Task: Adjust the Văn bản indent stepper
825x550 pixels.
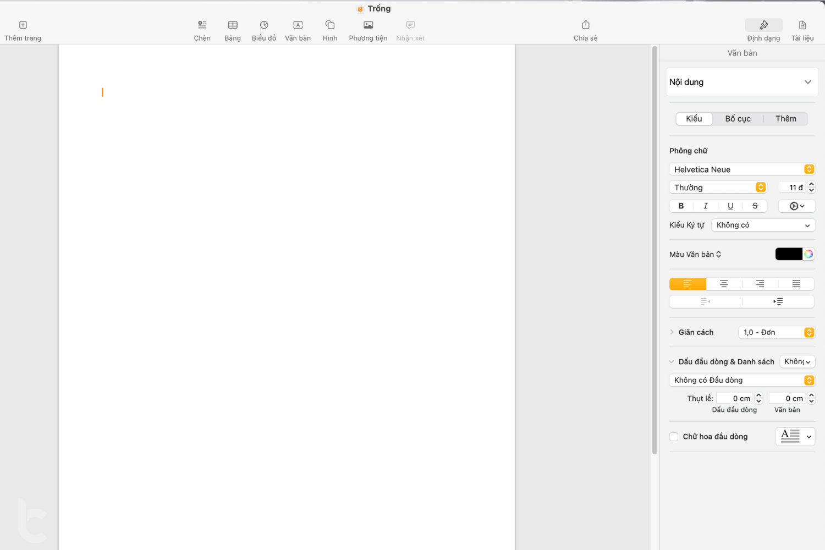Action: (x=811, y=398)
